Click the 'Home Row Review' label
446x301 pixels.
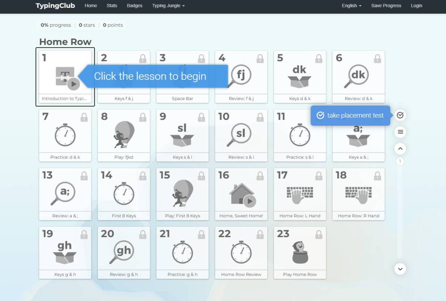pyautogui.click(x=241, y=274)
